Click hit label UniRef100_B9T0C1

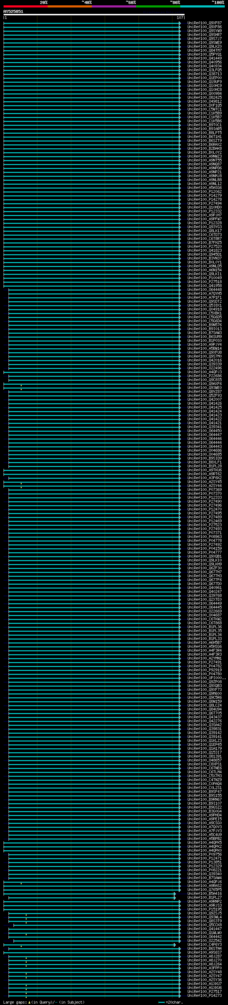(204, 125)
